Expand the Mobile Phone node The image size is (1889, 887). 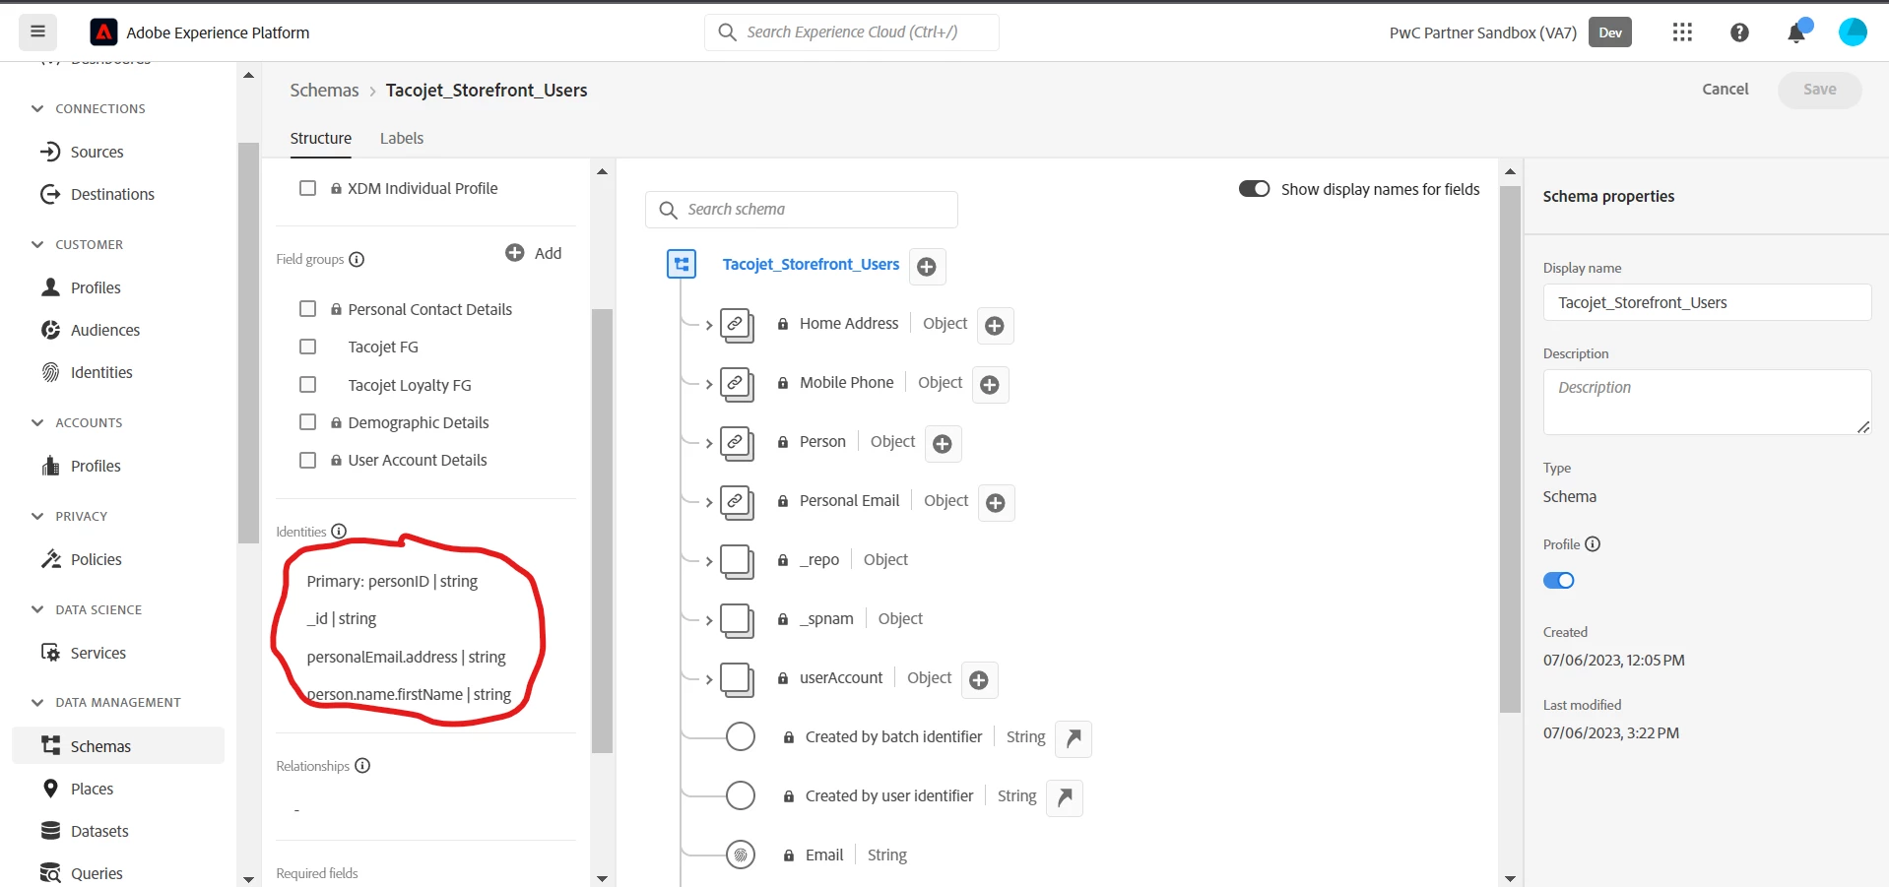[709, 385]
